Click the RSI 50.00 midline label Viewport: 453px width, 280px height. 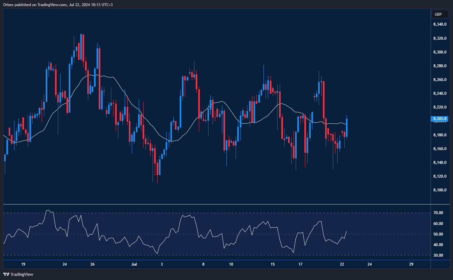pyautogui.click(x=438, y=234)
